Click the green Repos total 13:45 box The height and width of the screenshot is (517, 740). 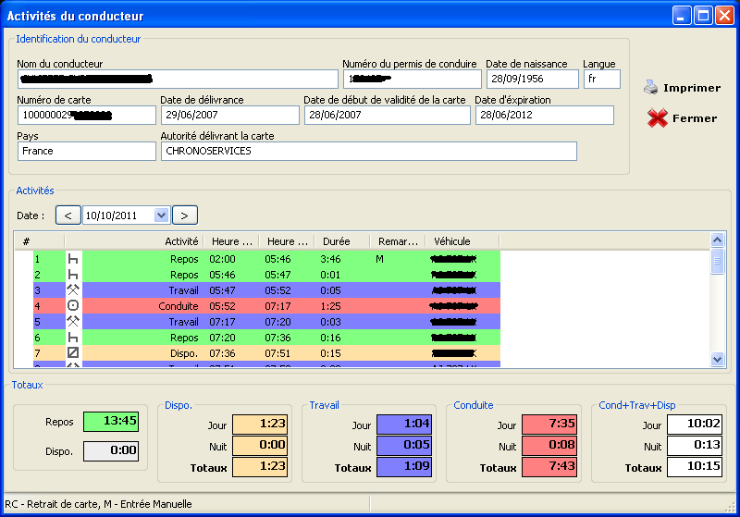pyautogui.click(x=110, y=421)
